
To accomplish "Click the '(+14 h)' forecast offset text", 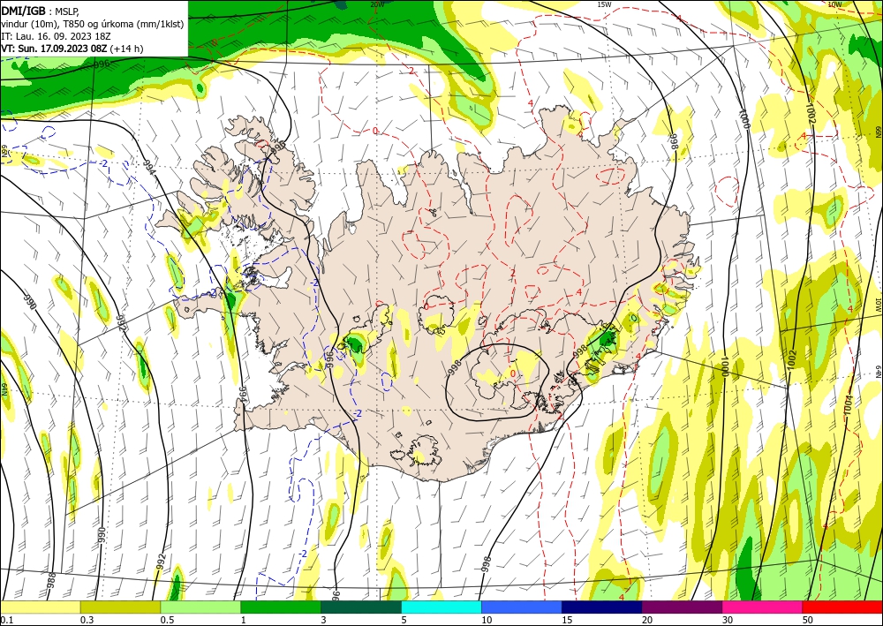I will [127, 49].
